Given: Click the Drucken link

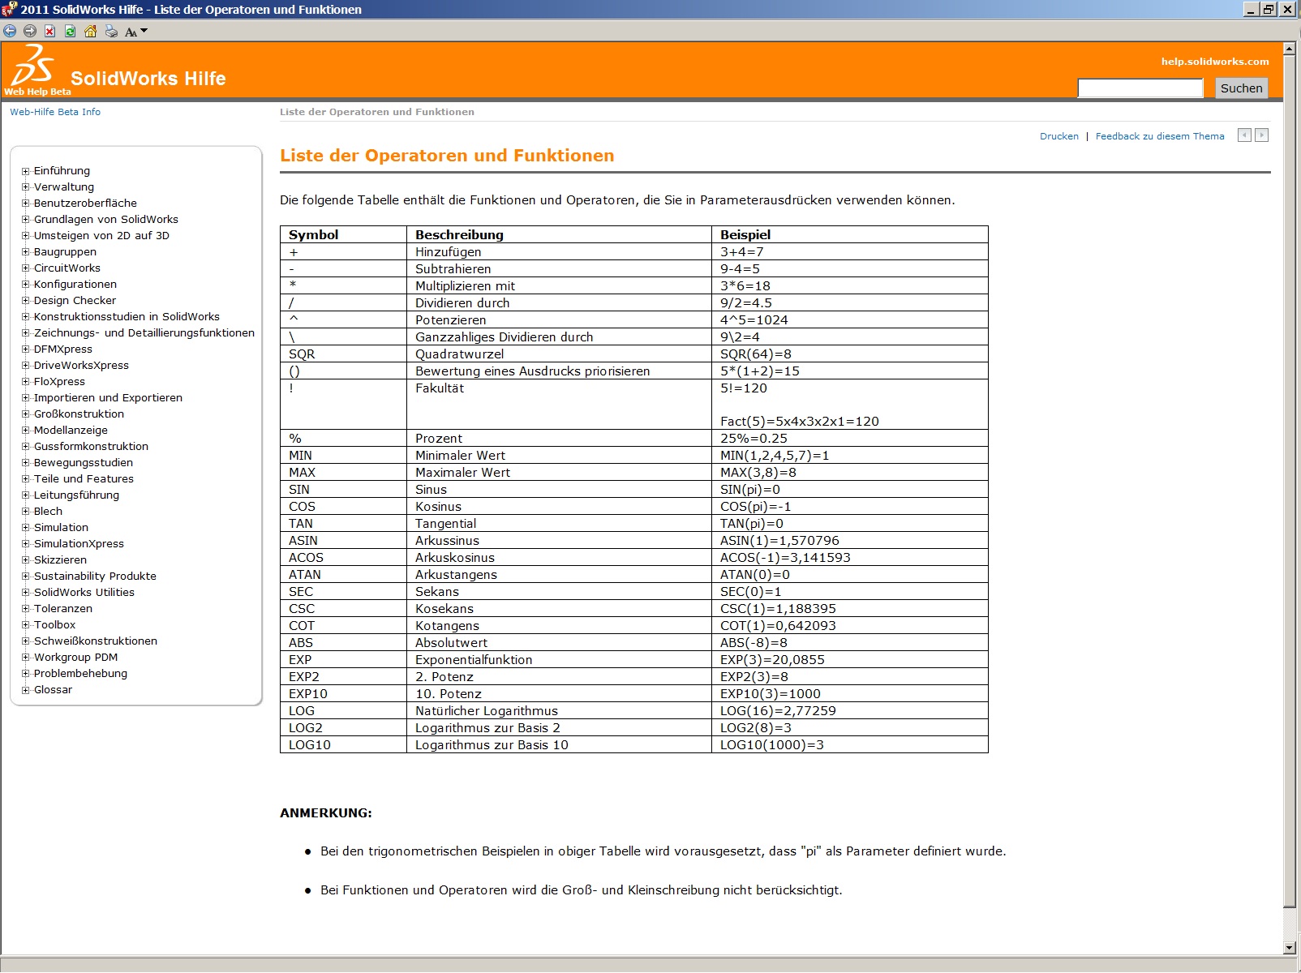Looking at the screenshot, I should click(x=1059, y=136).
